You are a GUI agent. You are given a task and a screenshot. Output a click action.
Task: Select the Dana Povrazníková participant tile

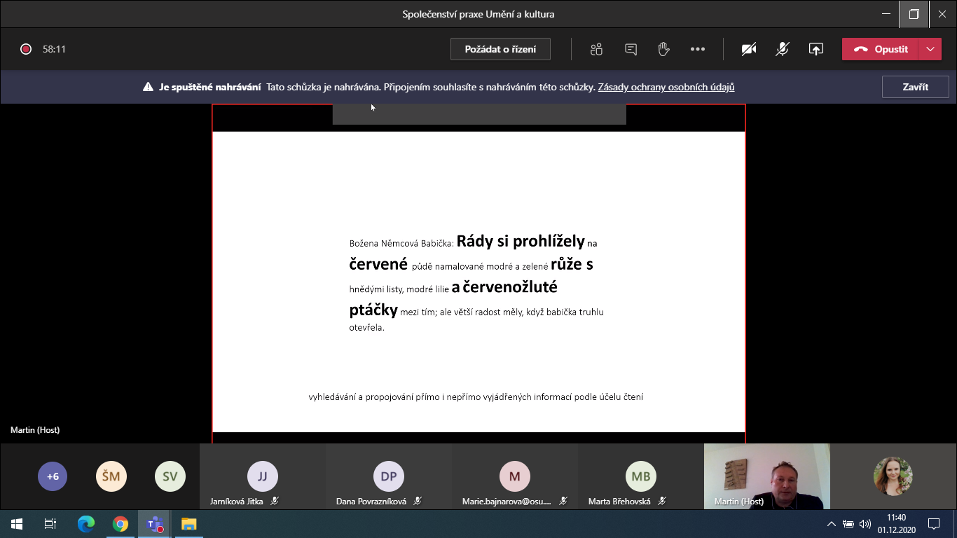(x=389, y=477)
